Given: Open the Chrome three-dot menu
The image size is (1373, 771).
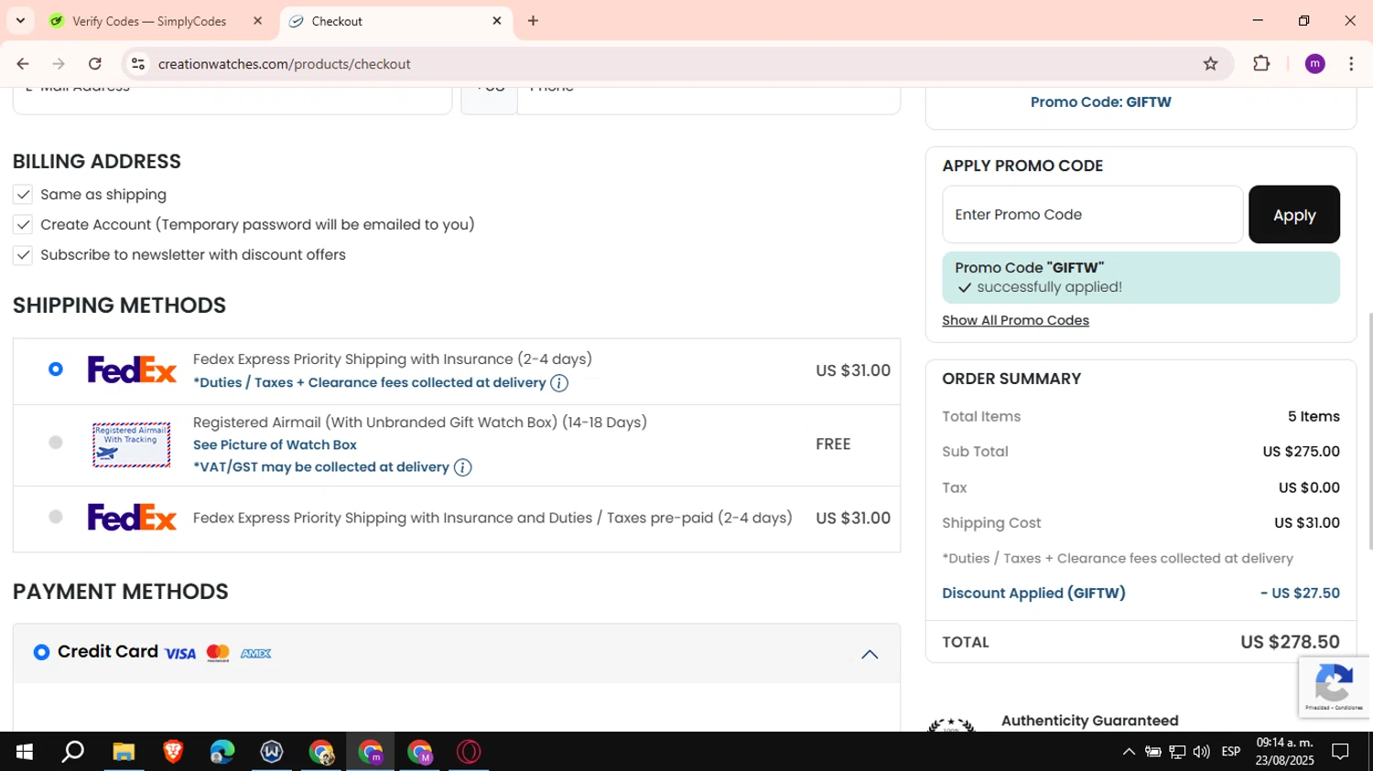Looking at the screenshot, I should pyautogui.click(x=1351, y=64).
